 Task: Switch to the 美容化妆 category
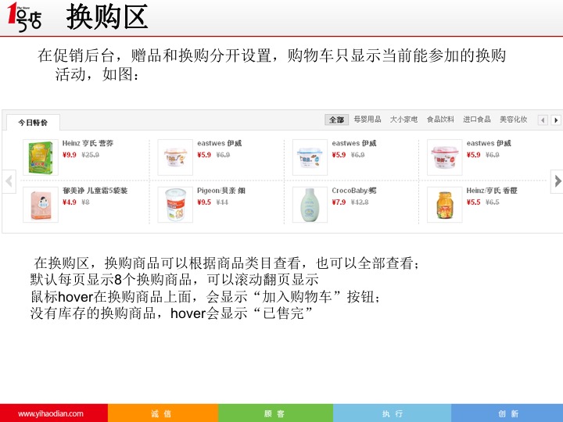[514, 120]
